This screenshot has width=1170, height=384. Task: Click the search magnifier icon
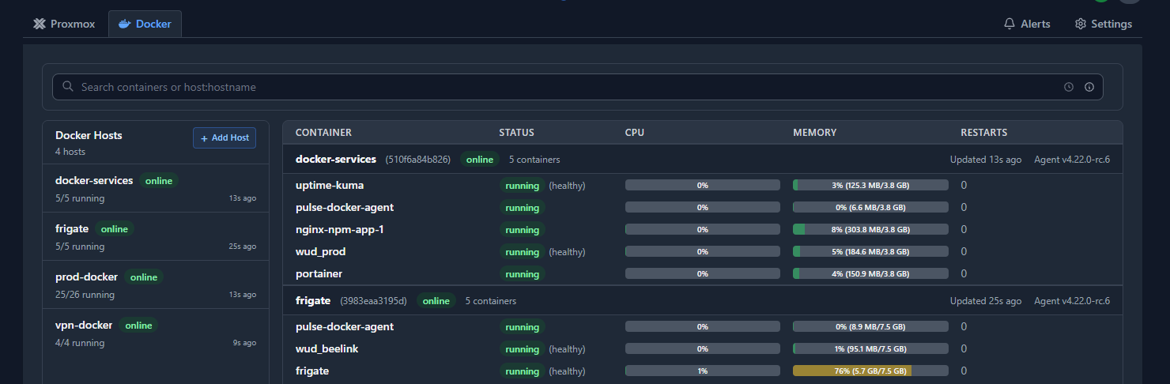68,87
